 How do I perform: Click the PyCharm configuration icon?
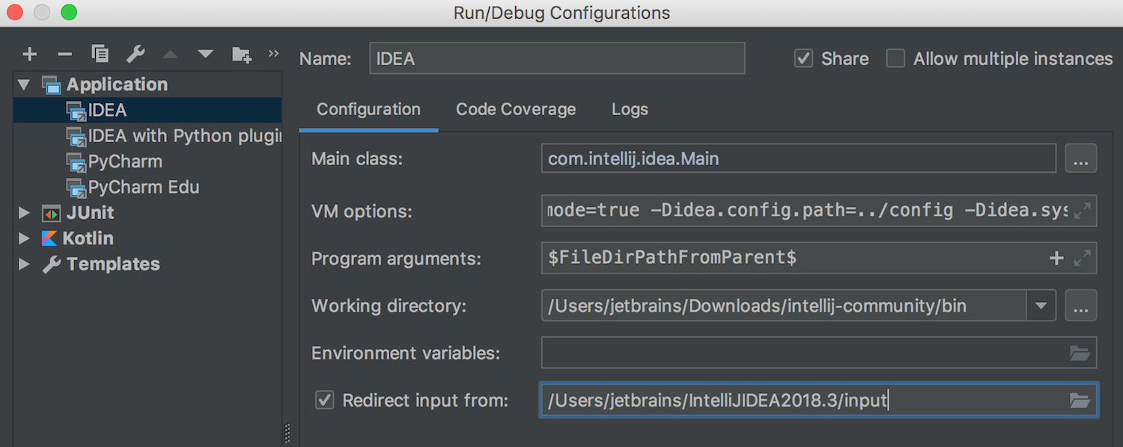click(76, 161)
